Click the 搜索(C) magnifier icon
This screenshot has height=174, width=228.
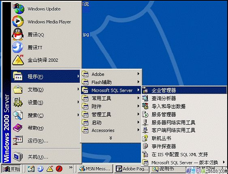pyautogui.click(x=18, y=115)
